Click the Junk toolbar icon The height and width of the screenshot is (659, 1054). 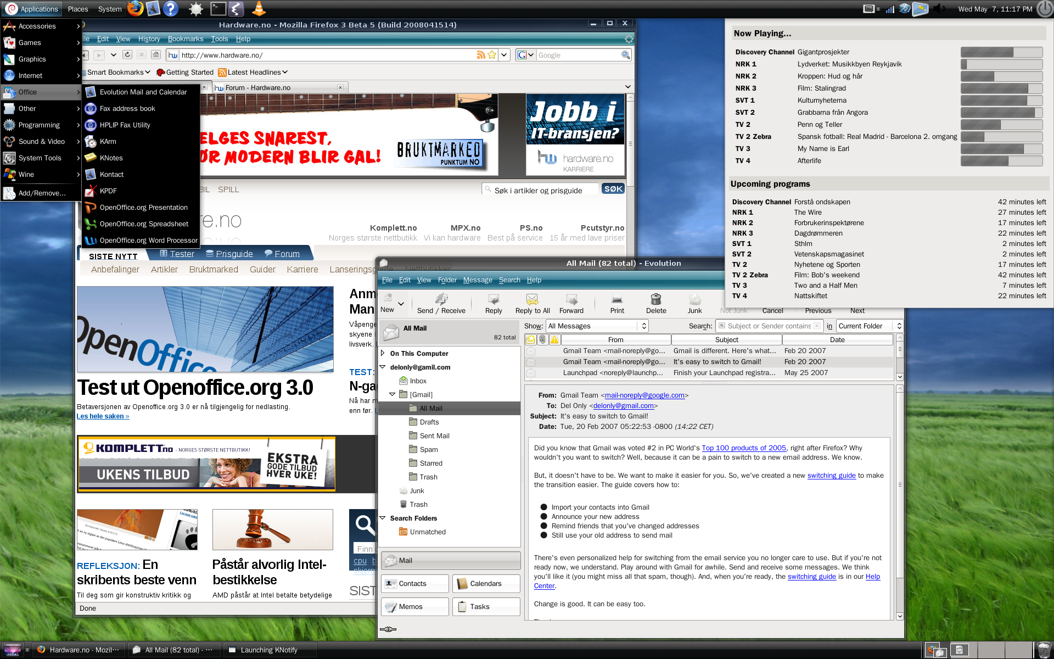click(694, 300)
